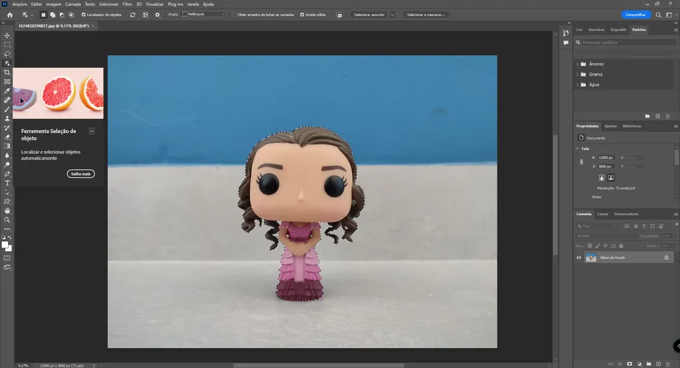Click the Compartilhar button

coord(636,15)
